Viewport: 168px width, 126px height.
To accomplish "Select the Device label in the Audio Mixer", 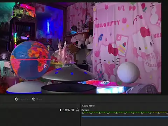I will click(x=85, y=110).
